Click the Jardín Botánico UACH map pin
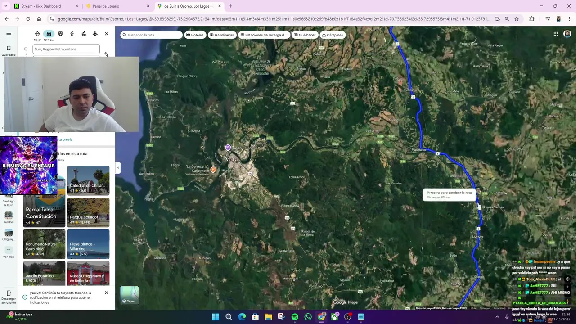The width and height of the screenshot is (576, 324). click(x=228, y=148)
